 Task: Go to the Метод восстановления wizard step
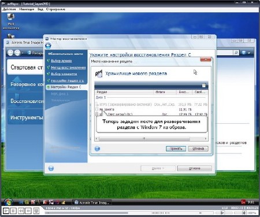[x=68, y=68]
